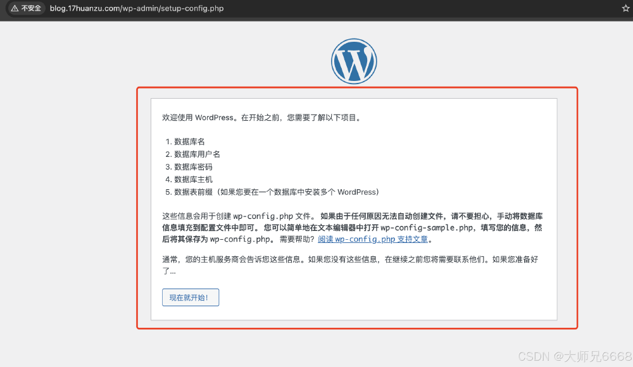The width and height of the screenshot is (633, 367).
Task: Click the welcome line 欢迎使用 WordPress
Action: point(262,118)
